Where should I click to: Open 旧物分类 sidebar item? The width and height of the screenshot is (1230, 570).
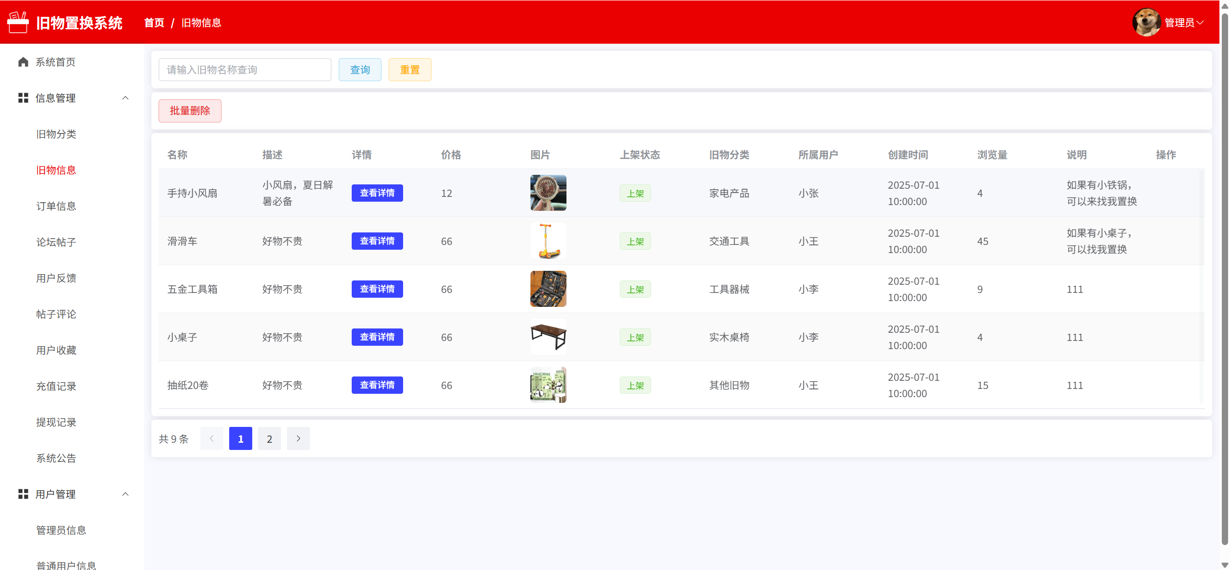click(x=56, y=134)
